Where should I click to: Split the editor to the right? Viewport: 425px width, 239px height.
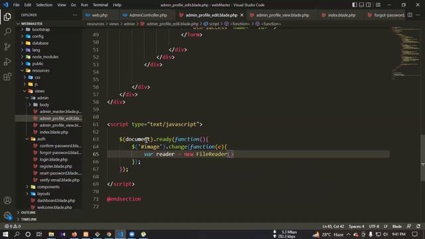(x=410, y=15)
